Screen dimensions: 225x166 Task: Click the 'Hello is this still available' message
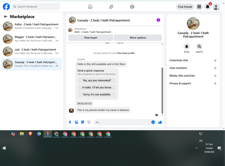click(101, 64)
